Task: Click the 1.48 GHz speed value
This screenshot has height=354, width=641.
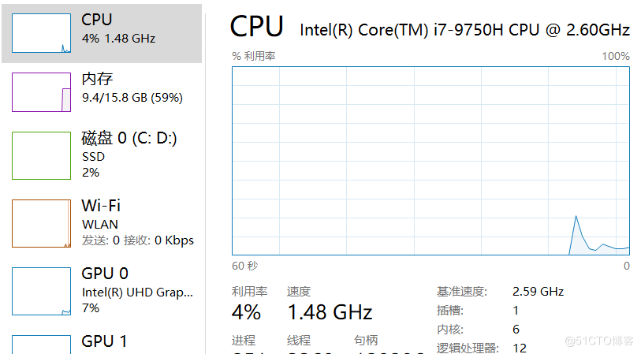Action: click(x=330, y=312)
